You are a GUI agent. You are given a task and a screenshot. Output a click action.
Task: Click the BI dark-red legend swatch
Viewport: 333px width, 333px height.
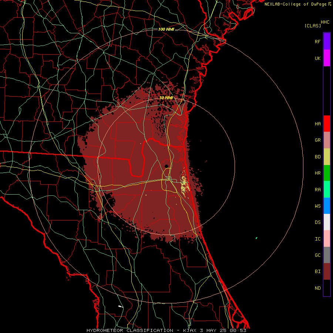coord(327,272)
